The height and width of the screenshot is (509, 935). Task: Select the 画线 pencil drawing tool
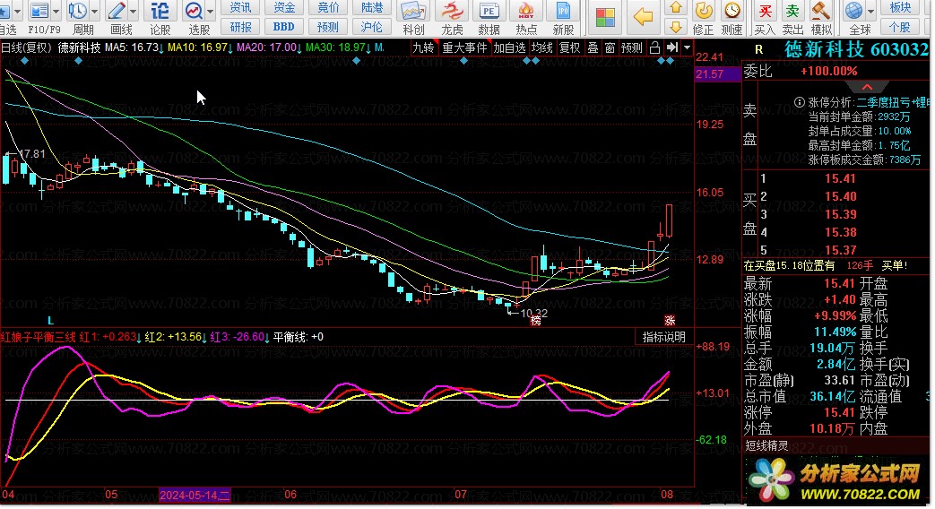[x=117, y=11]
